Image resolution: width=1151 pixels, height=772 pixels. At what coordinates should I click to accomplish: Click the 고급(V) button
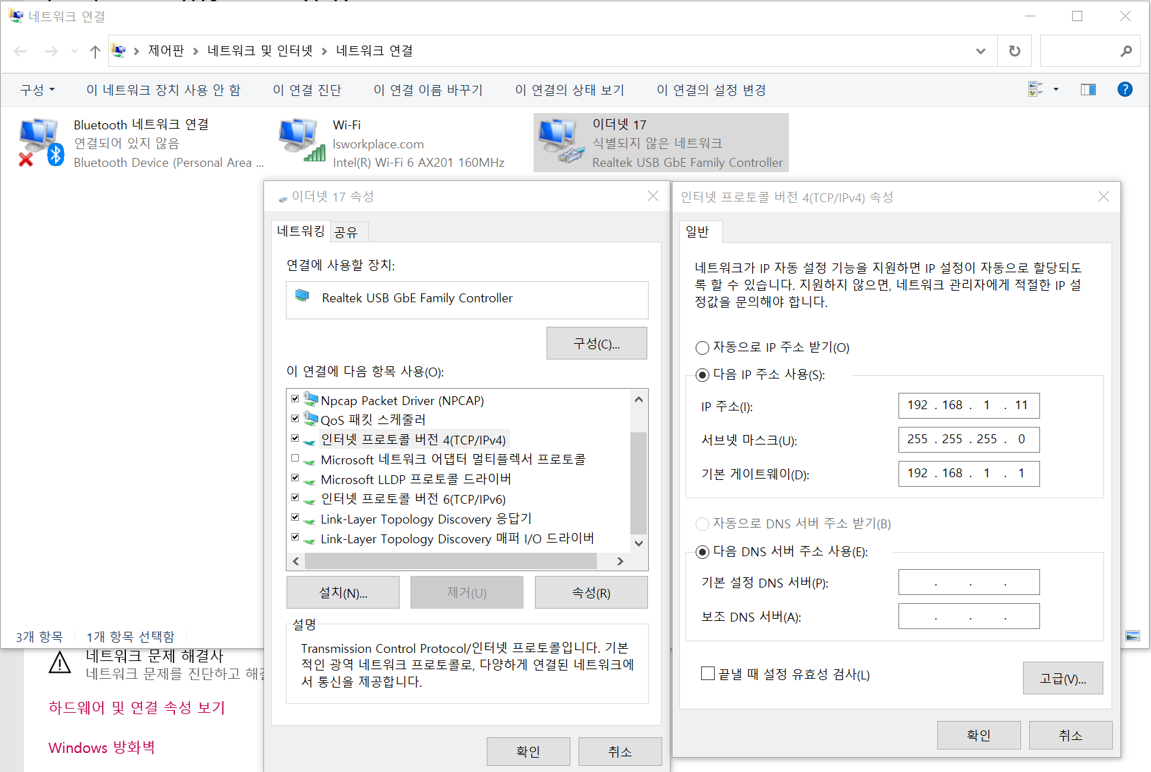(x=1063, y=678)
